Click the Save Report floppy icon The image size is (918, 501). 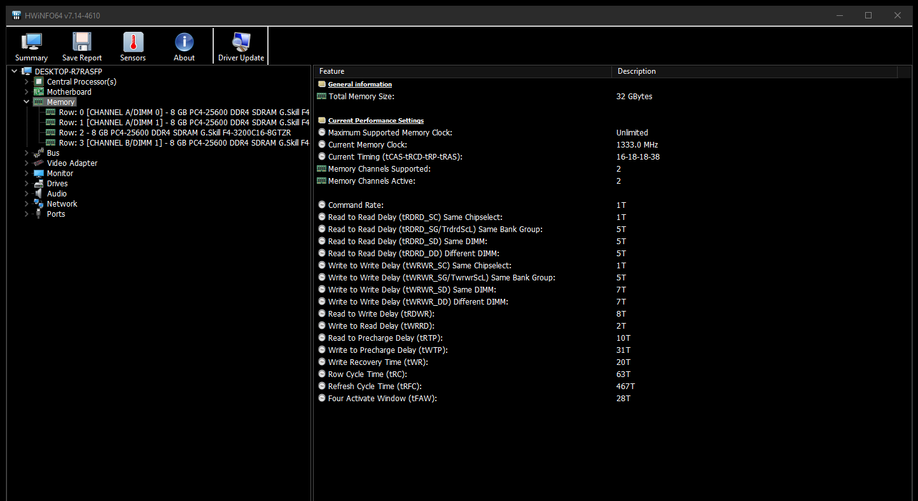coord(82,41)
